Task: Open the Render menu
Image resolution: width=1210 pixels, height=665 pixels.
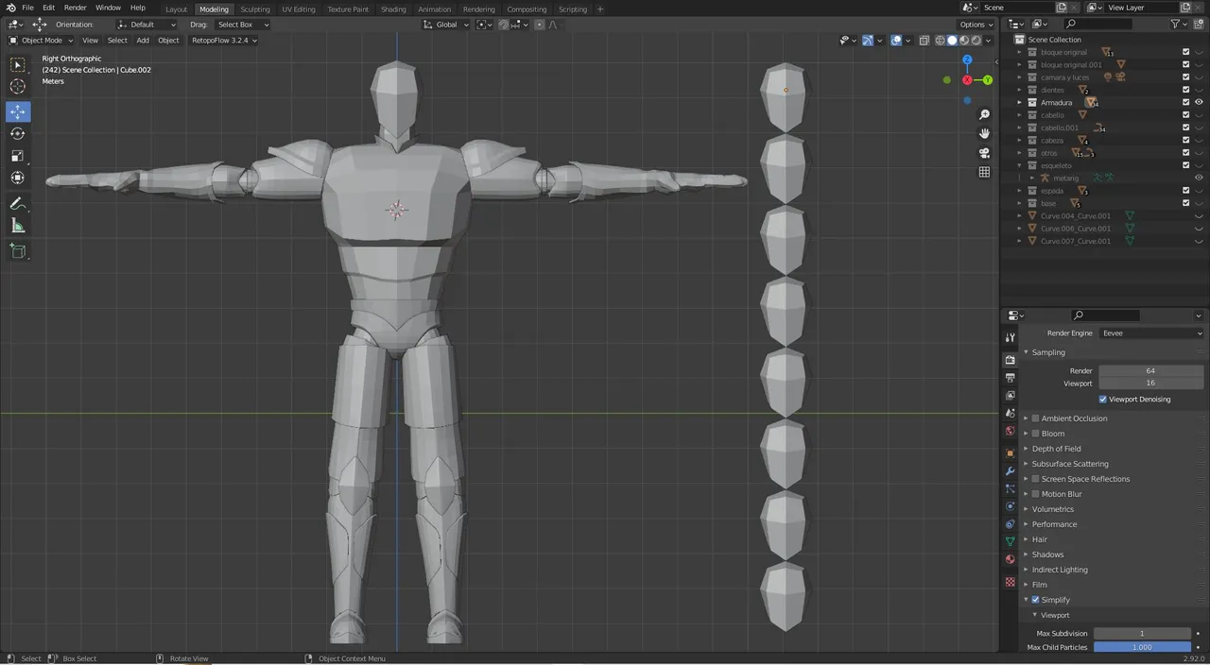Action: [x=75, y=8]
